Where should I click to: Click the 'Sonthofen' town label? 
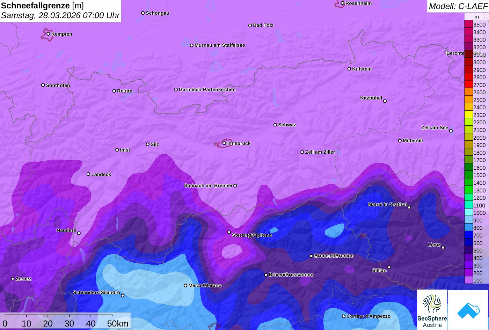(x=58, y=85)
